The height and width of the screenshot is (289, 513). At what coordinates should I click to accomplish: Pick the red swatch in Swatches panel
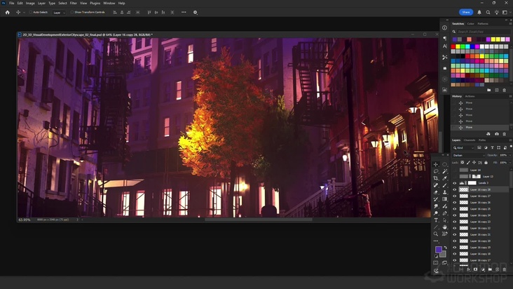point(453,46)
